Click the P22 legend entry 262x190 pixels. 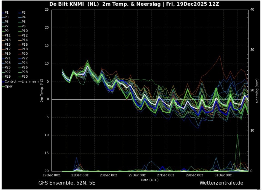point(23,58)
